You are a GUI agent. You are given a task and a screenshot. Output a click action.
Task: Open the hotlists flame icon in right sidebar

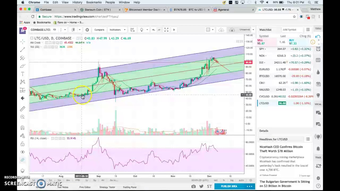coord(318,72)
